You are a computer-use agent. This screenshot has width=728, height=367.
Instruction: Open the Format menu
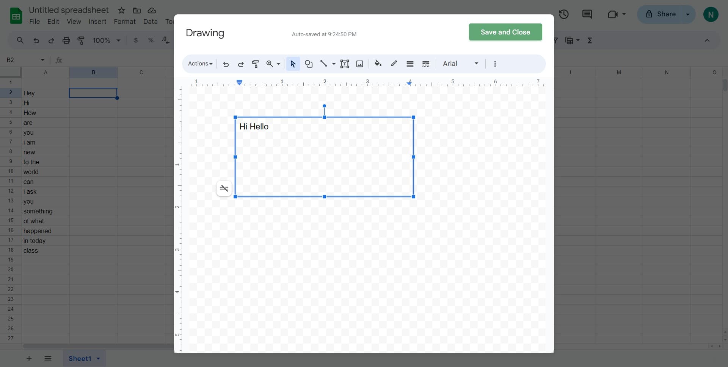tap(125, 22)
